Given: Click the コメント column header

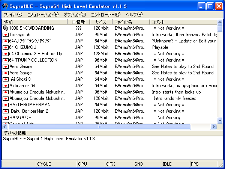Looking at the screenshot, I should tap(184, 22).
